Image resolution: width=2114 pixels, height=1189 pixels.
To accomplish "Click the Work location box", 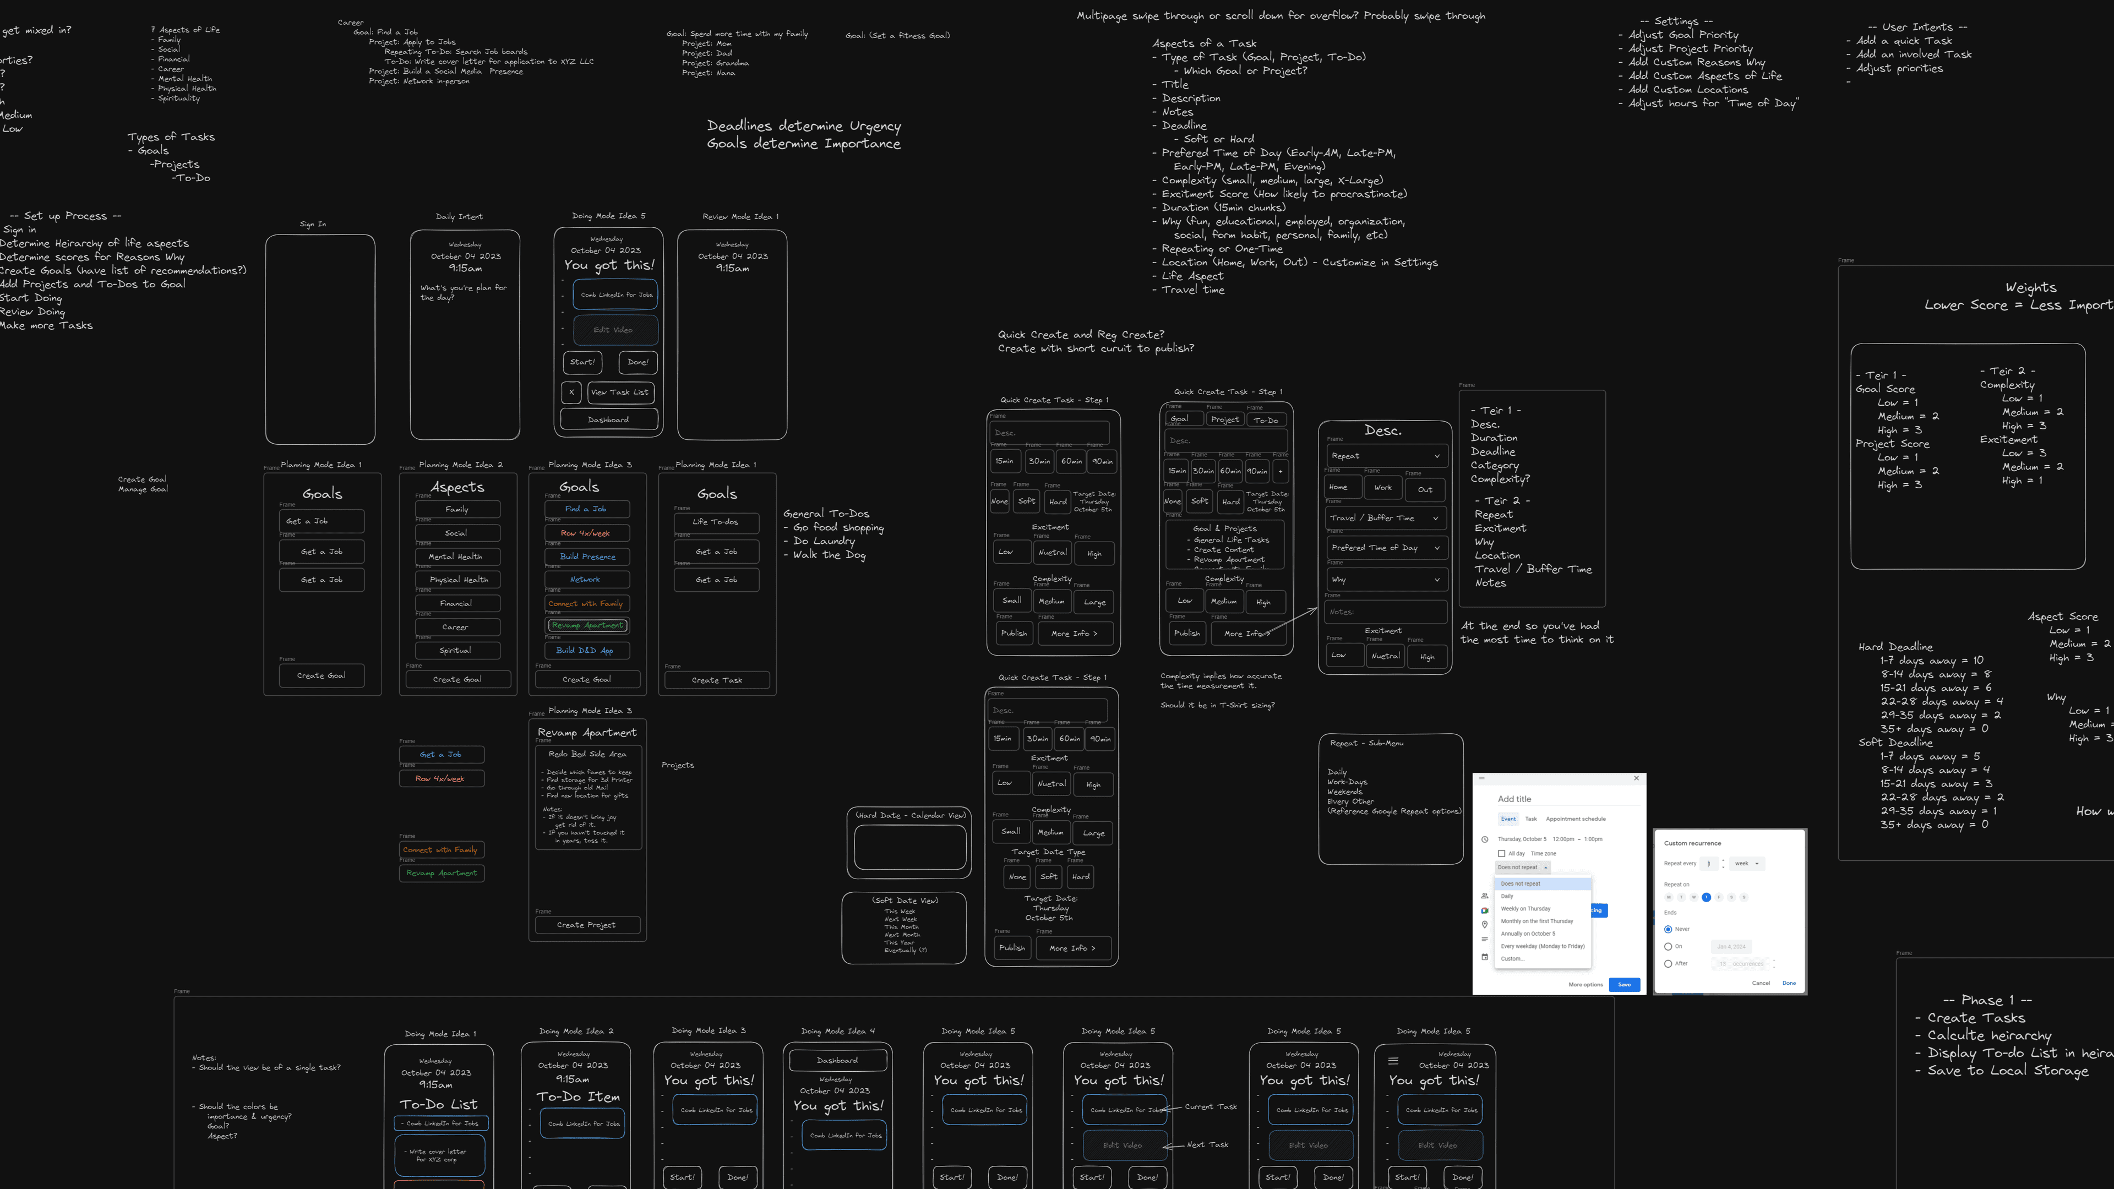I will [x=1383, y=487].
